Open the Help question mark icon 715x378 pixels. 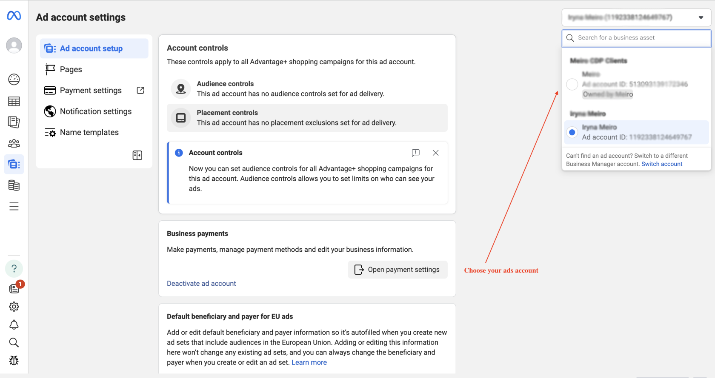pyautogui.click(x=14, y=269)
